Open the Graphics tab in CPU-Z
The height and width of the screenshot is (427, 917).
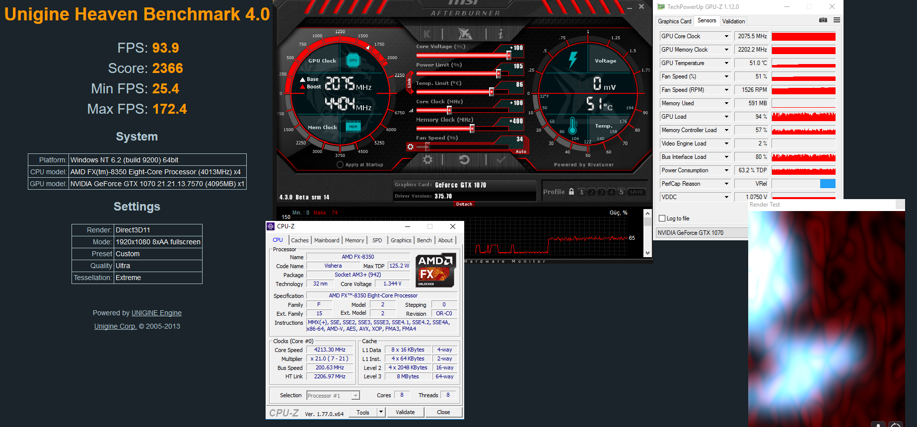401,240
